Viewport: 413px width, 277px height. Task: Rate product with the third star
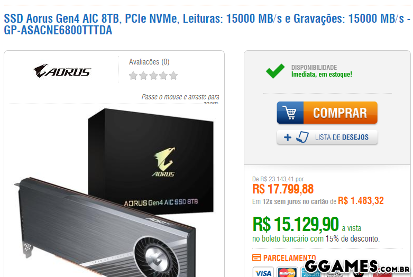tap(153, 76)
